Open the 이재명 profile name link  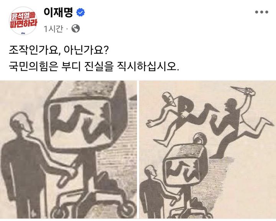pyautogui.click(x=58, y=12)
